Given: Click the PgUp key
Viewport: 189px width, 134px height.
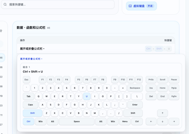Looking at the screenshot, I should click(x=174, y=88).
